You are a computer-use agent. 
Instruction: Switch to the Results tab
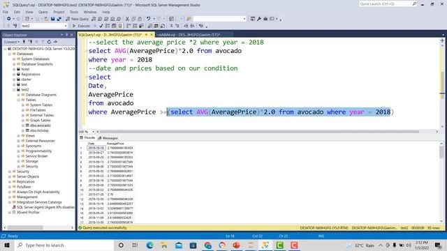pyautogui.click(x=87, y=138)
